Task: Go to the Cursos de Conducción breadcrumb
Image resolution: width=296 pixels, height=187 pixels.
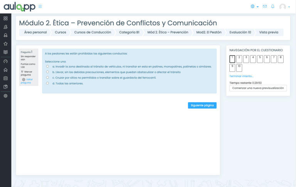Action: click(x=92, y=32)
